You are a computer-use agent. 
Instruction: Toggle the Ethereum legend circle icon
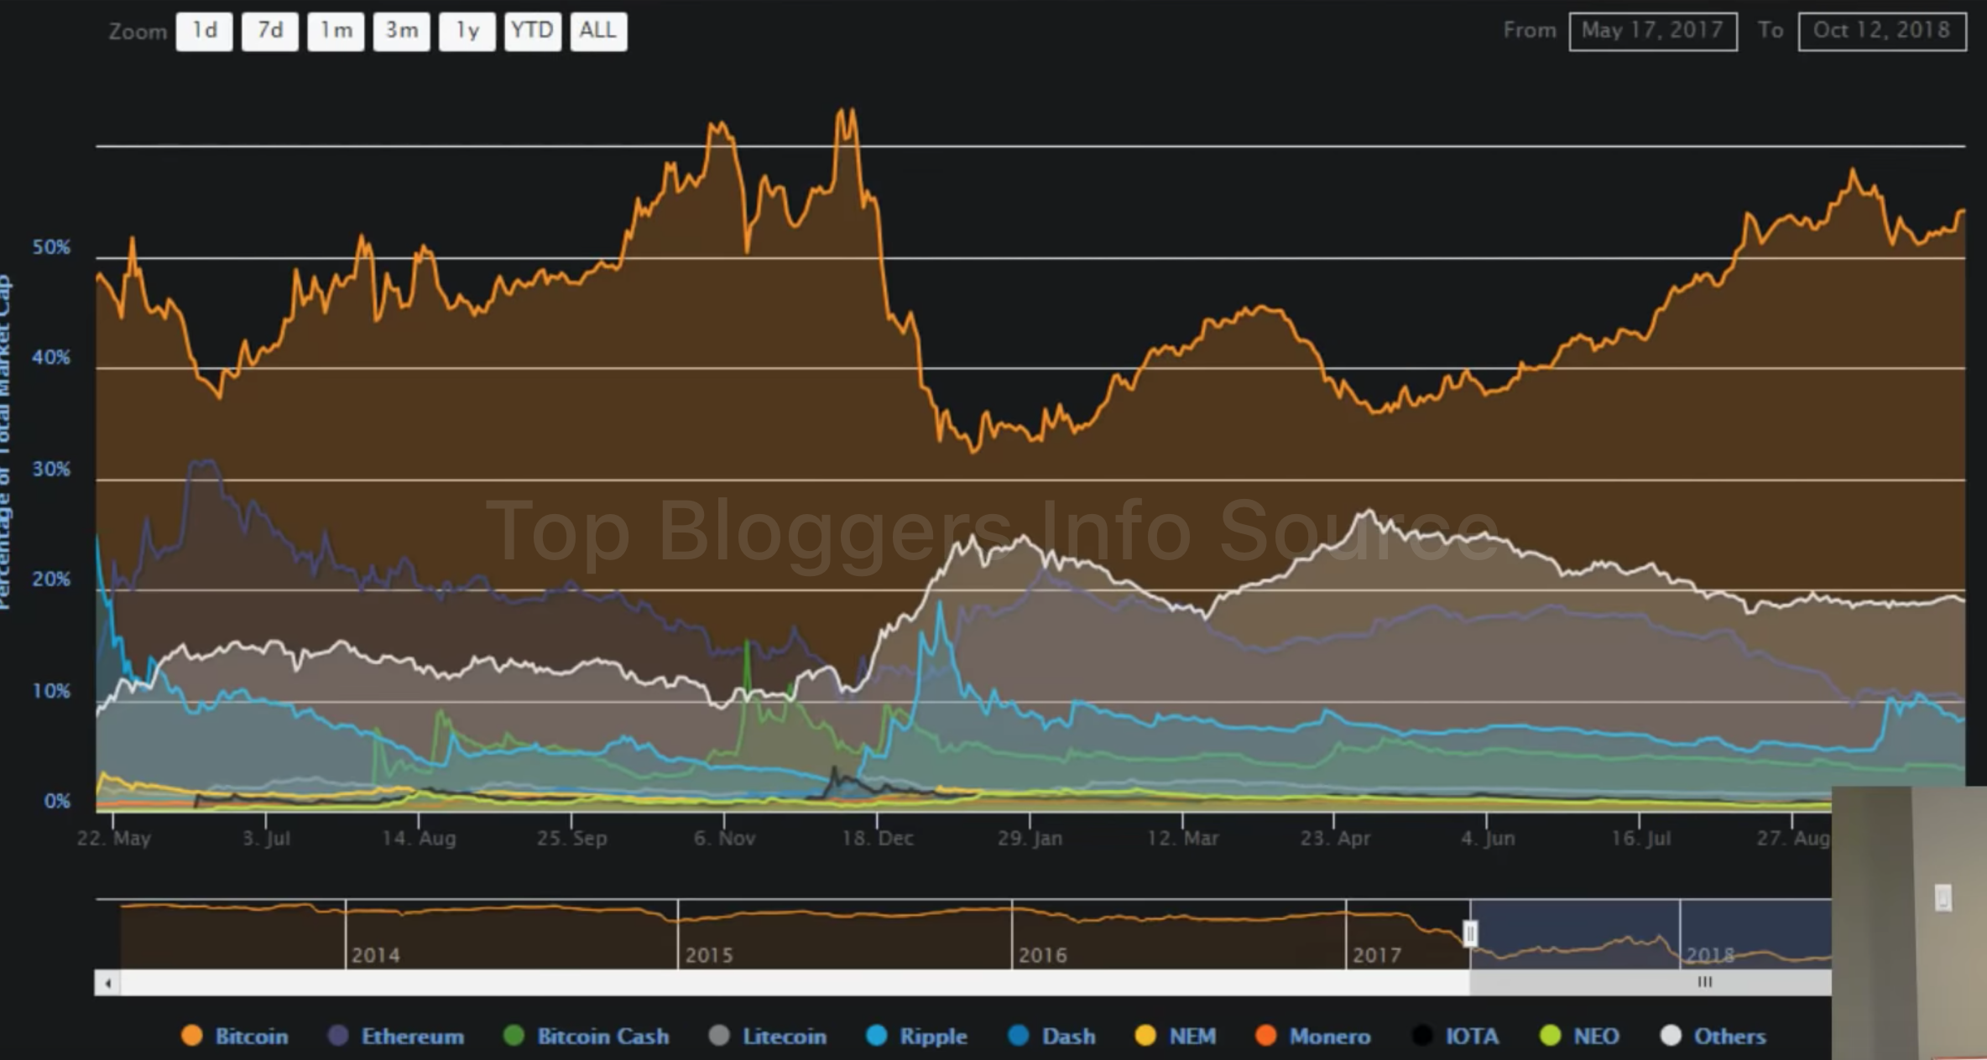pyautogui.click(x=338, y=1036)
